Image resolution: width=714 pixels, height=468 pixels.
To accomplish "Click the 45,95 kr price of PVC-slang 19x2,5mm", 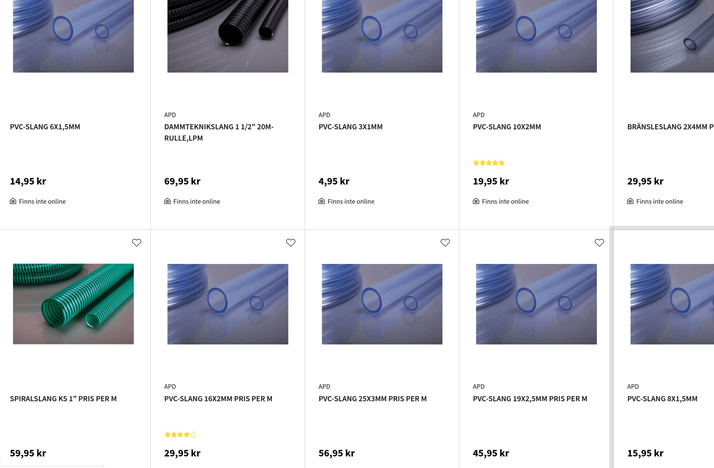I will click(491, 453).
